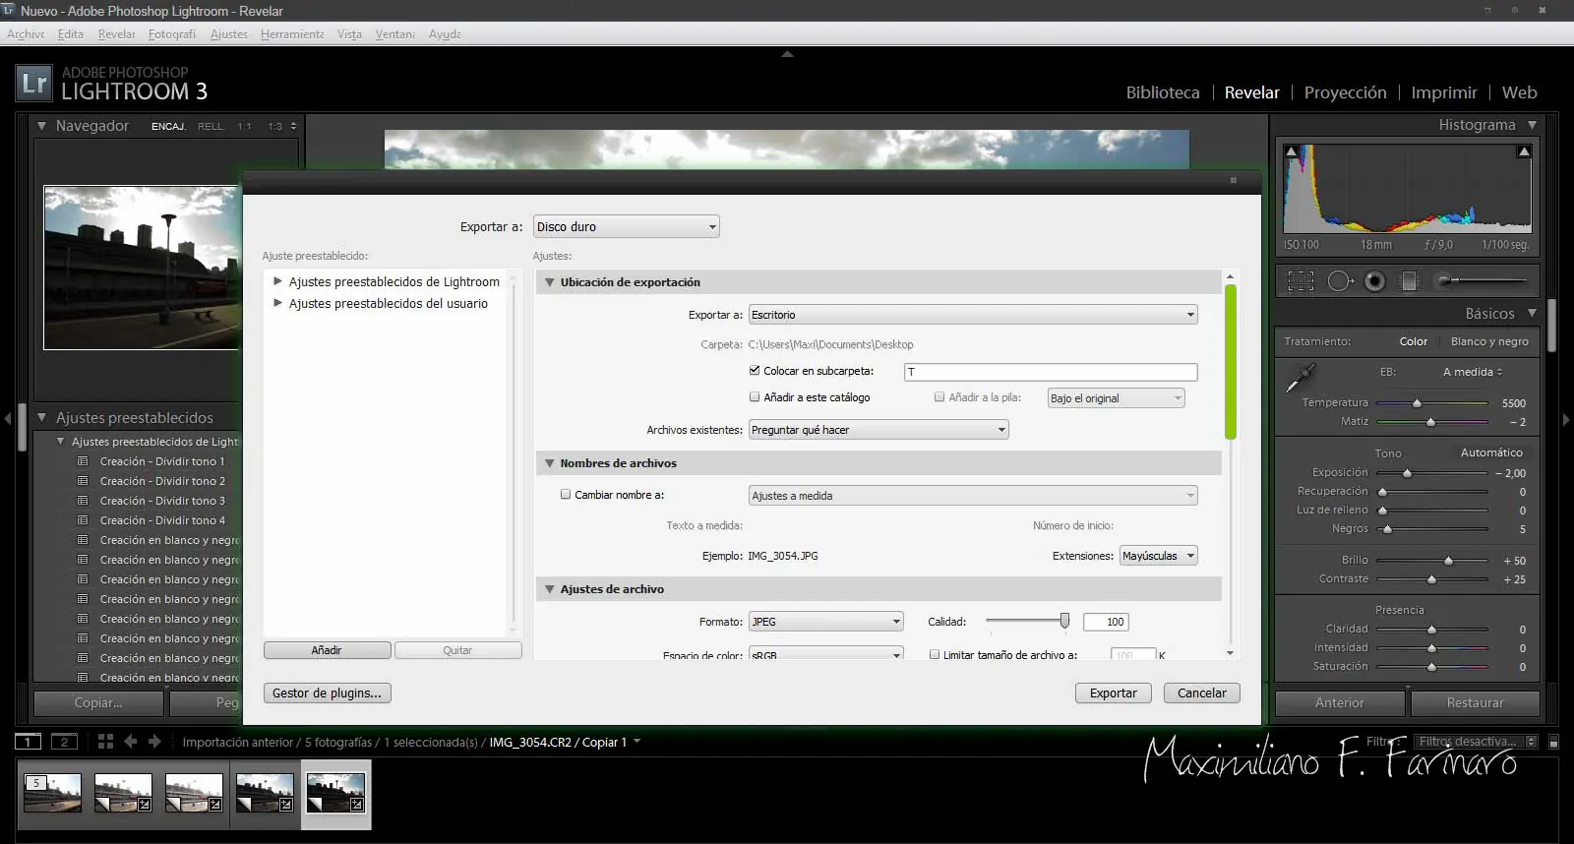Click preset icon for Creación - Dividir tono 1
This screenshot has height=844, width=1574.
83,461
